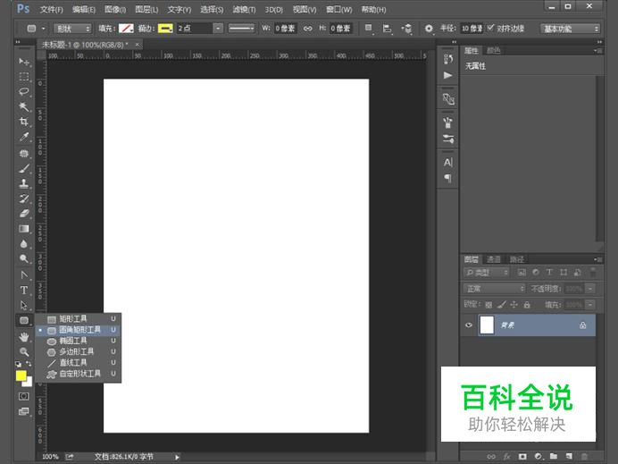Select the Lasso tool
Screen dimensions: 618x464
point(24,92)
